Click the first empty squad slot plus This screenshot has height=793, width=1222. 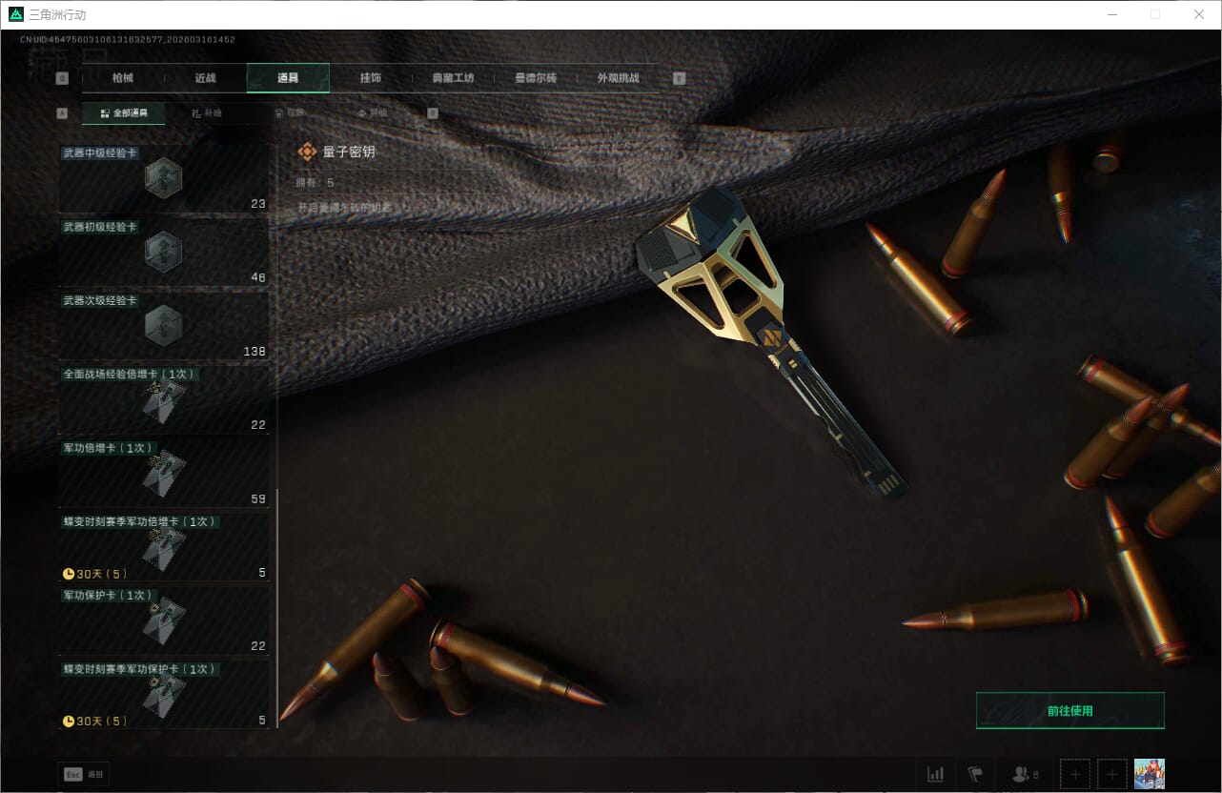point(1075,774)
